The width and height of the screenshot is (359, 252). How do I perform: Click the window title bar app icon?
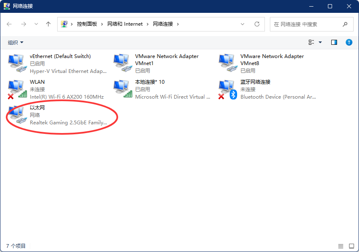pyautogui.click(x=7, y=6)
